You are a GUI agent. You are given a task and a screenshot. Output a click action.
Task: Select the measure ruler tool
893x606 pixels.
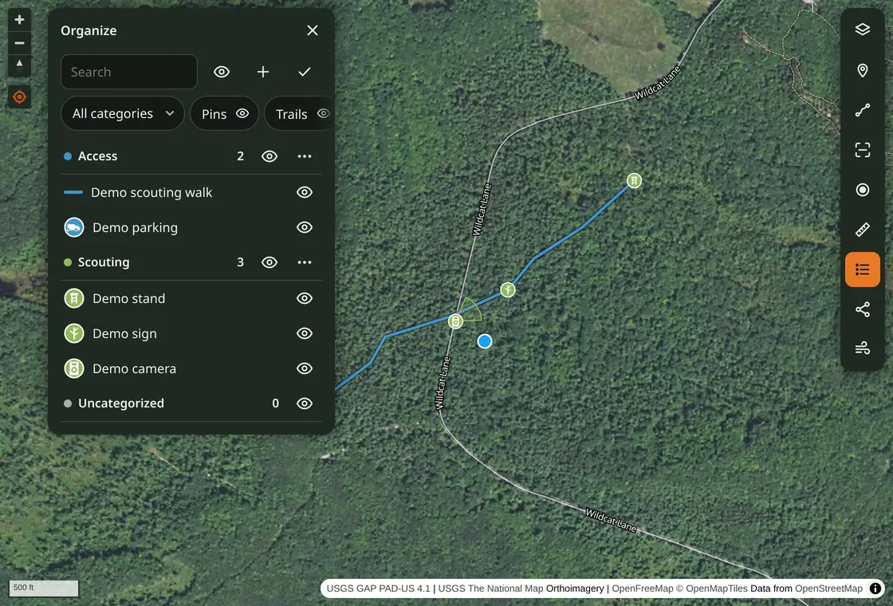pos(862,230)
